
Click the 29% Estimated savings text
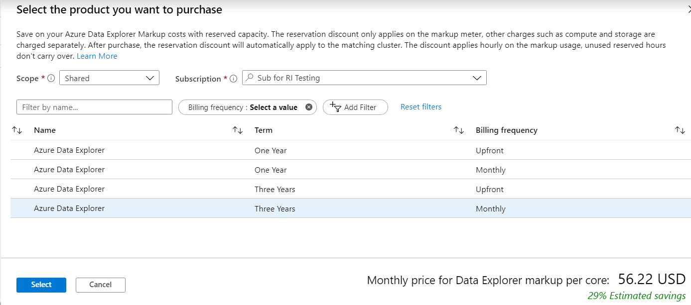click(x=637, y=296)
